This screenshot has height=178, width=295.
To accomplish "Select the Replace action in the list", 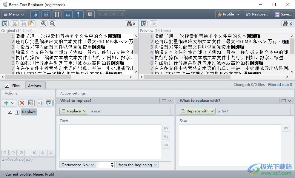I will (29, 112).
